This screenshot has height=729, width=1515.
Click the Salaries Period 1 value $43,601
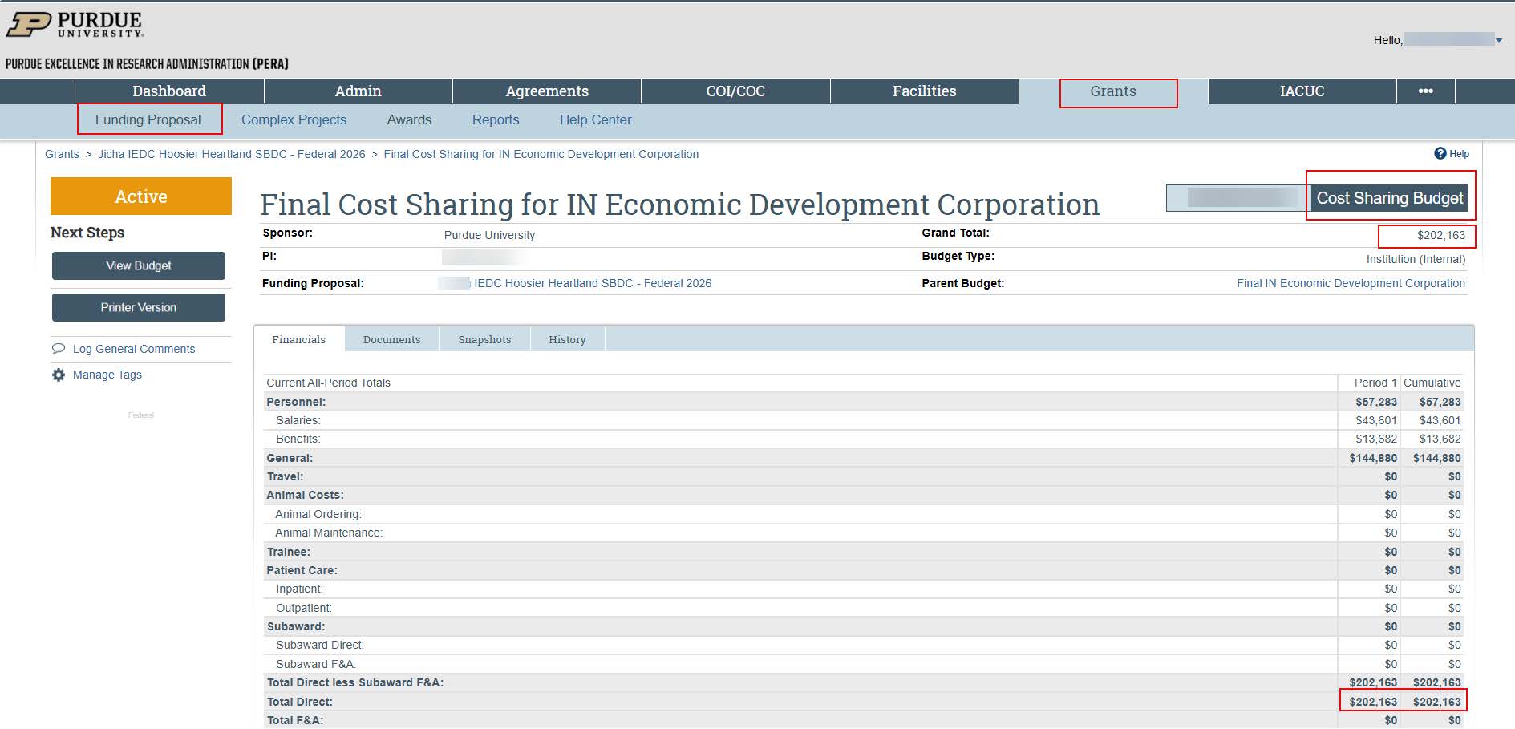click(x=1376, y=420)
